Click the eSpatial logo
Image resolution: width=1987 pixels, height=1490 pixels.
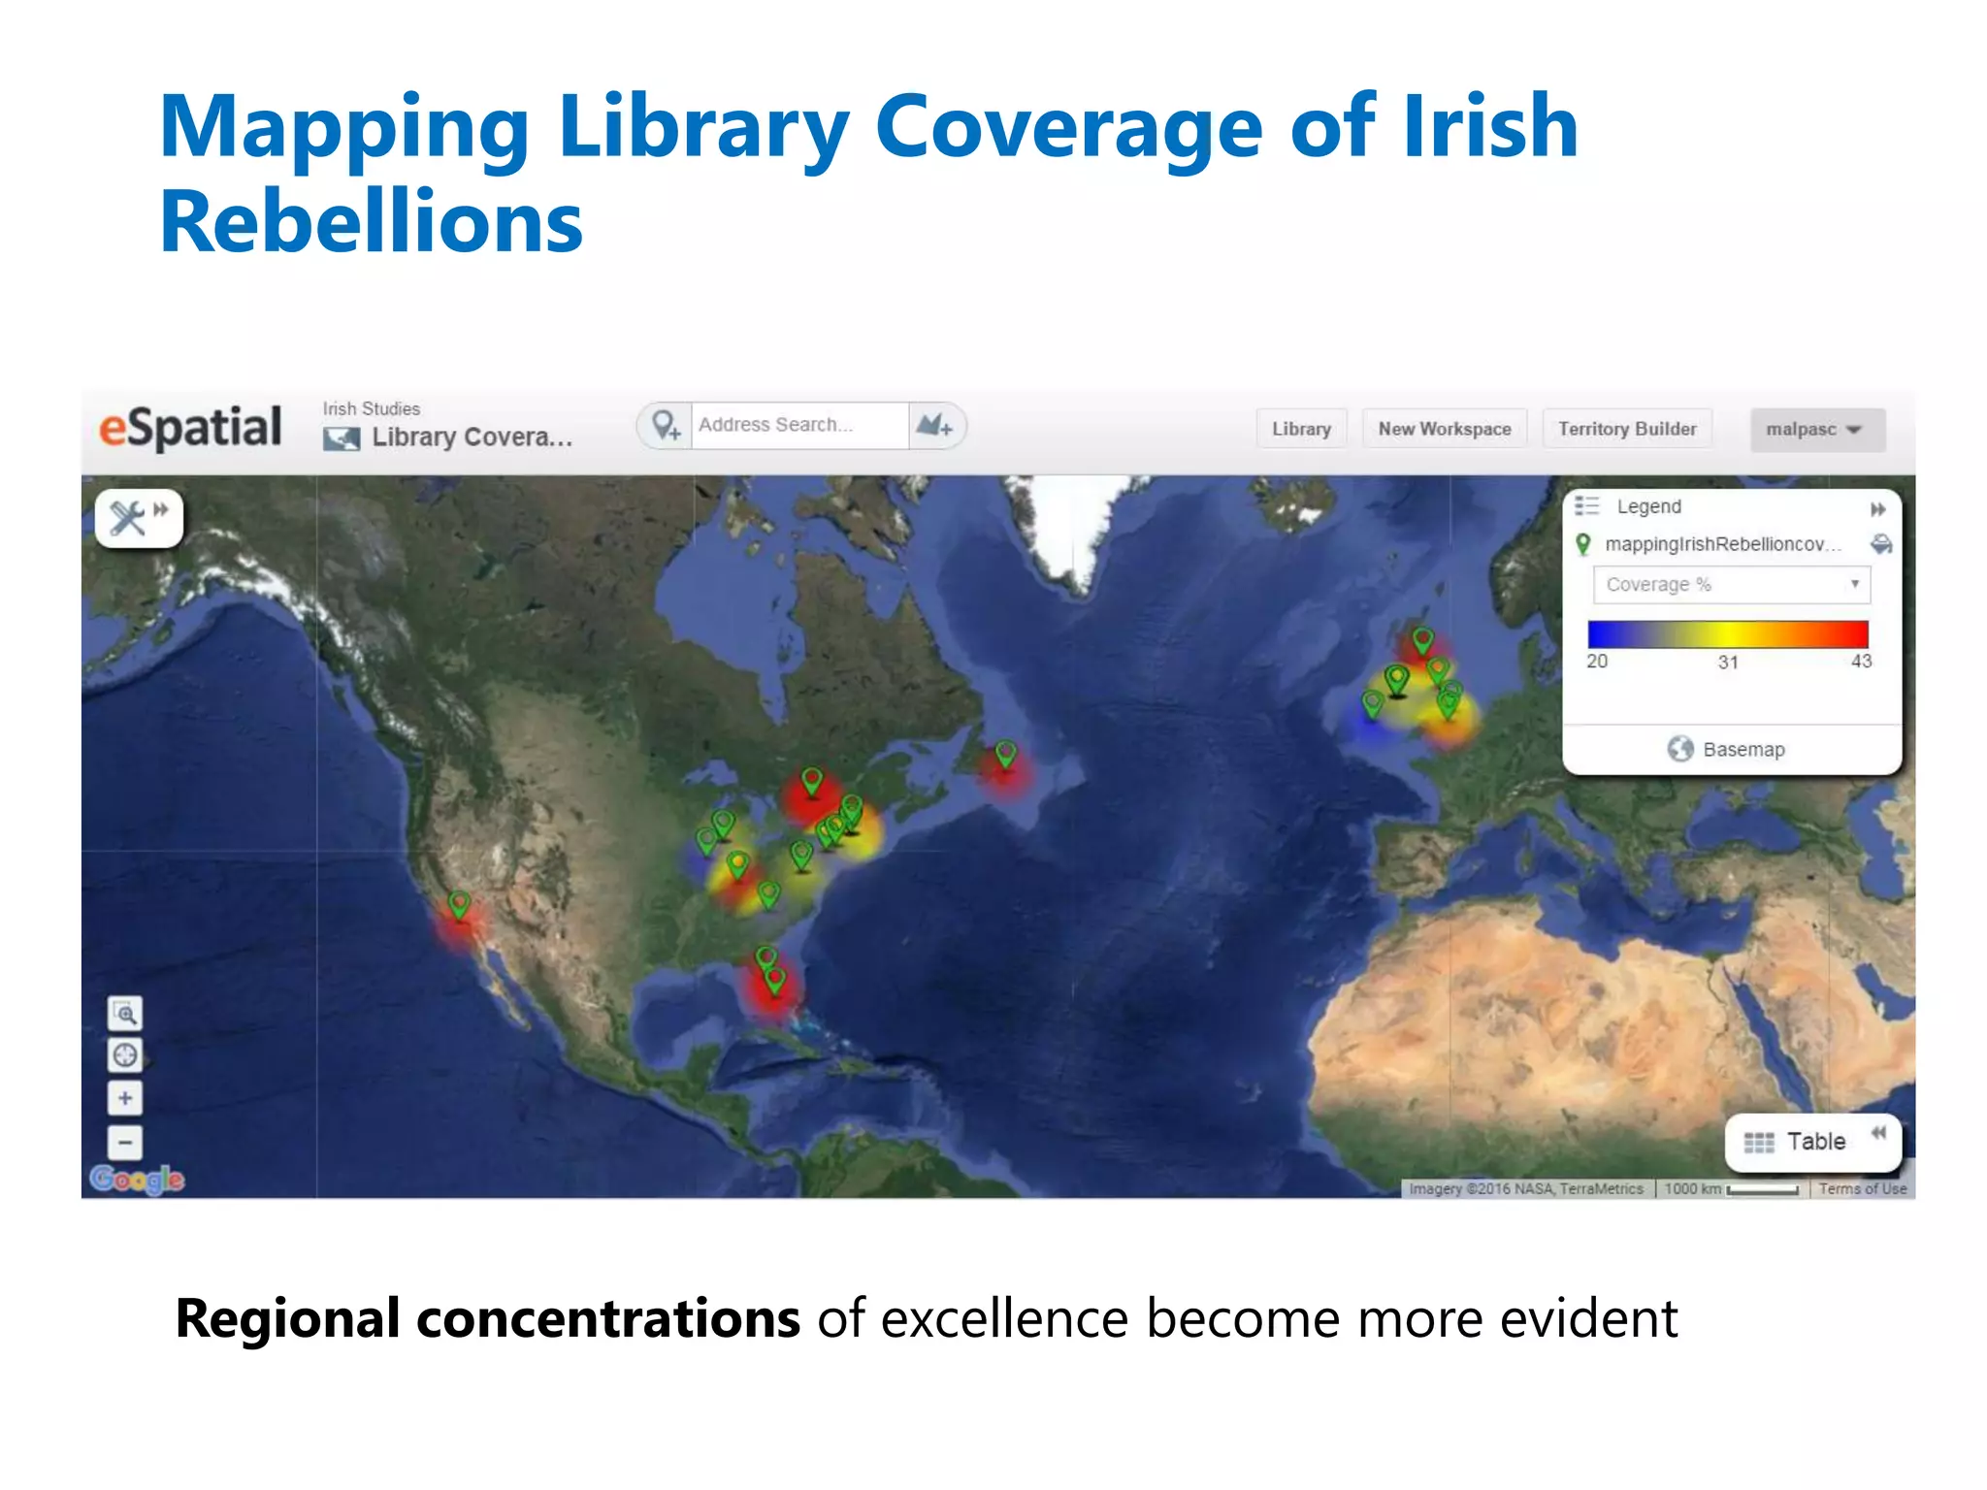(191, 428)
